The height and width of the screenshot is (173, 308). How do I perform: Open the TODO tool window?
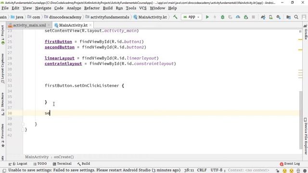point(40,163)
